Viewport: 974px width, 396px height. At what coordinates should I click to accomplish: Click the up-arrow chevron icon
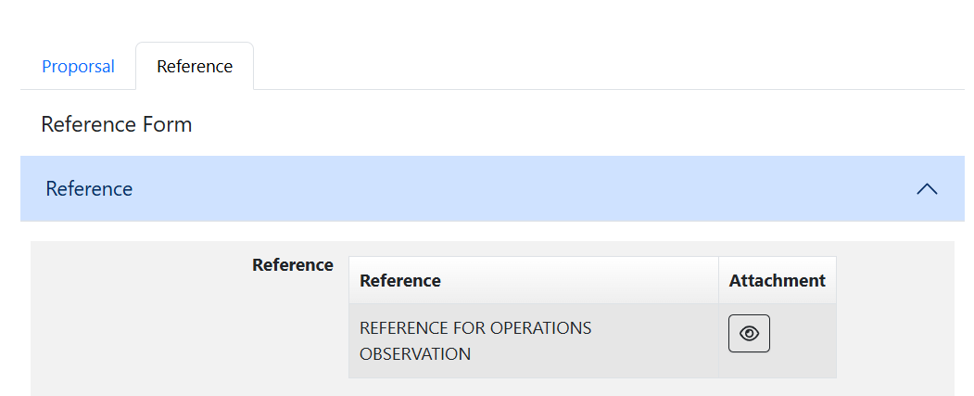pos(926,189)
